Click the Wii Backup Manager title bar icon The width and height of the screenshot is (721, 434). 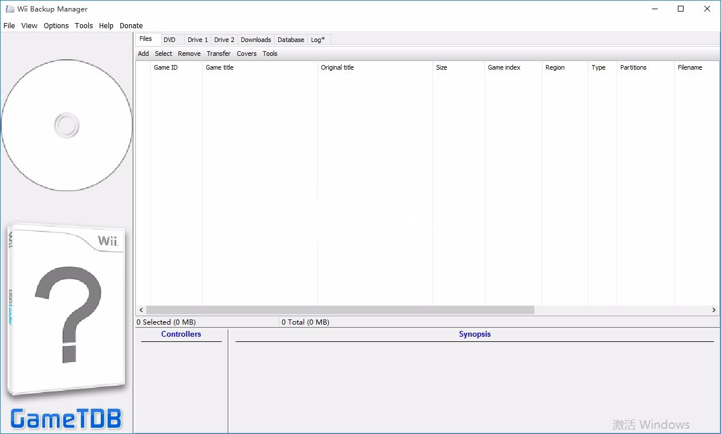click(x=10, y=9)
